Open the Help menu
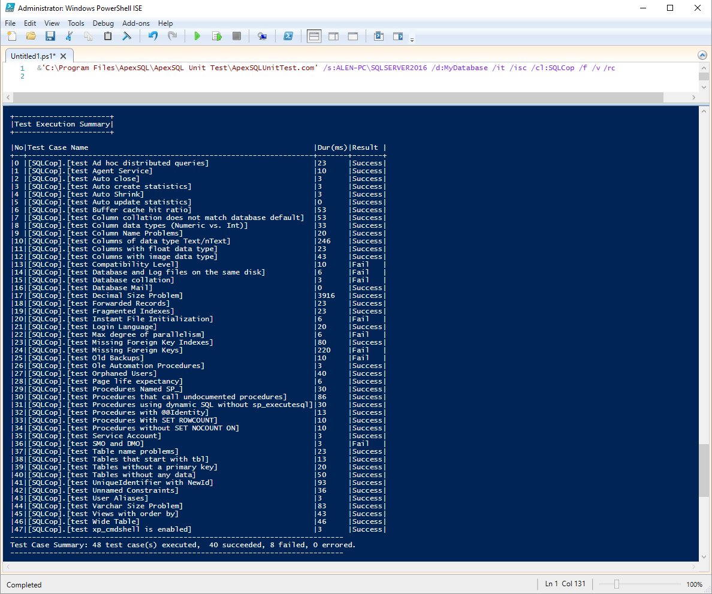The width and height of the screenshot is (712, 594). (165, 23)
